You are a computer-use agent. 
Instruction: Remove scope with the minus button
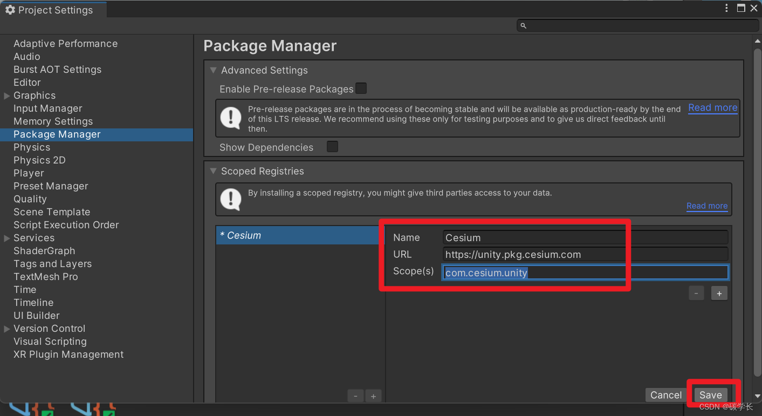(696, 294)
